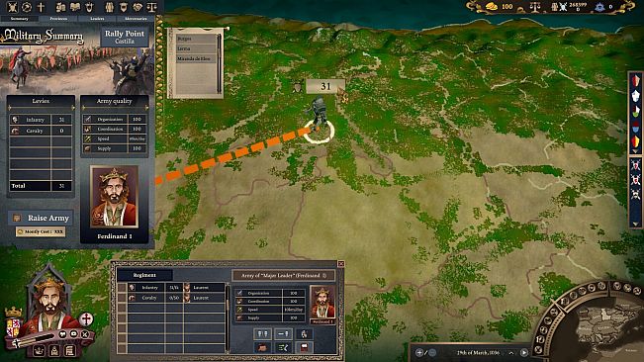Select the bottom skull banner in right sidebar

click(635, 194)
